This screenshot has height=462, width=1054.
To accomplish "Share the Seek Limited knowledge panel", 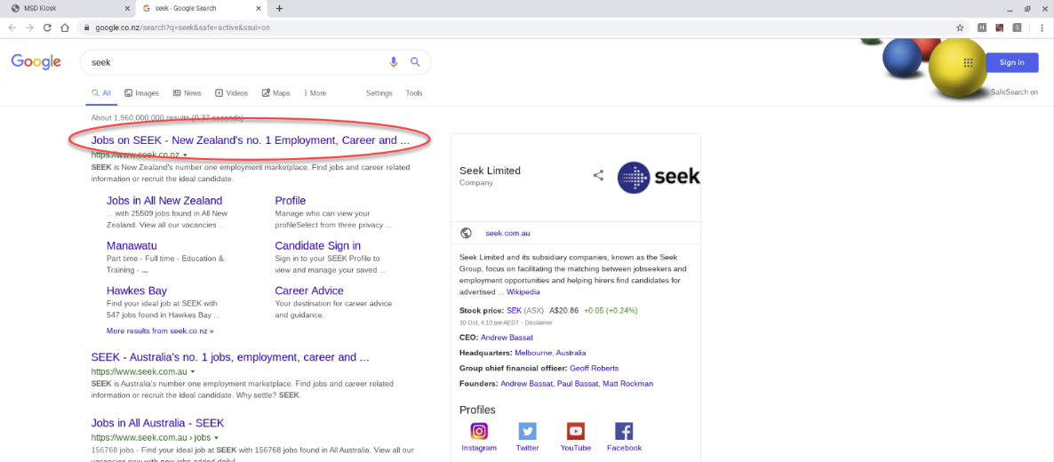I will 598,176.
